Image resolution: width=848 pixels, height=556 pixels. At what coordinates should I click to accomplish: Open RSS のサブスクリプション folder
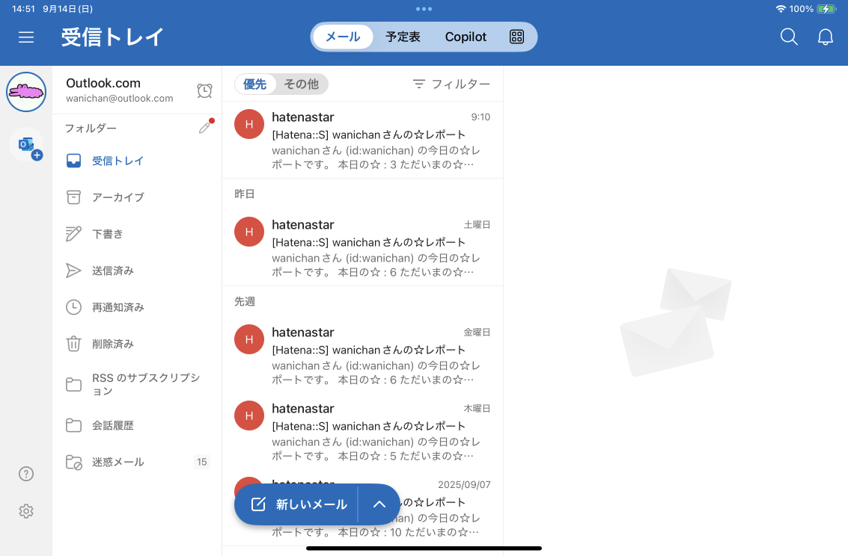pos(137,384)
